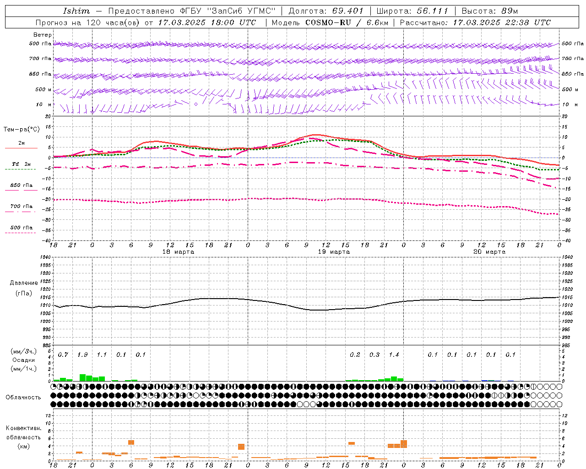This screenshot has height=469, width=586.
Task: Click the "Облачность" cloud cover row label
Action: (23, 398)
